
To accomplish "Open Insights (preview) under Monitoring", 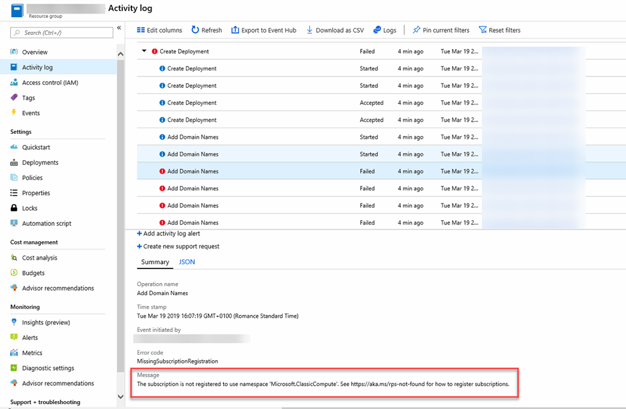I will point(46,322).
